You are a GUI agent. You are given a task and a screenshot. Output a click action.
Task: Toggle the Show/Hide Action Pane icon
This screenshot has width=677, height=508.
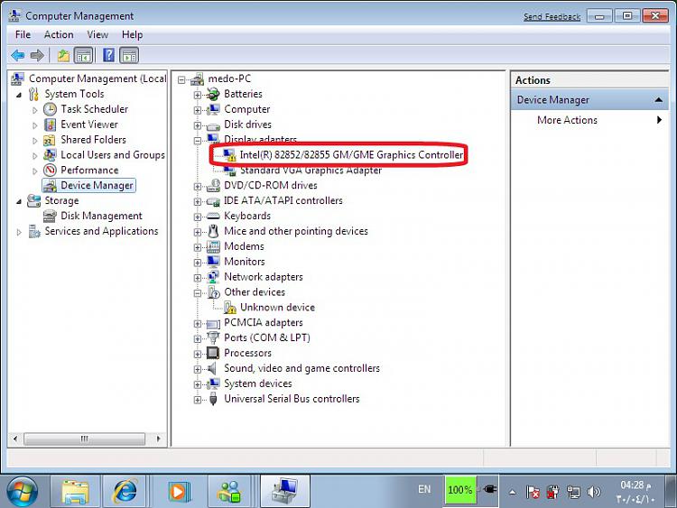pyautogui.click(x=129, y=55)
